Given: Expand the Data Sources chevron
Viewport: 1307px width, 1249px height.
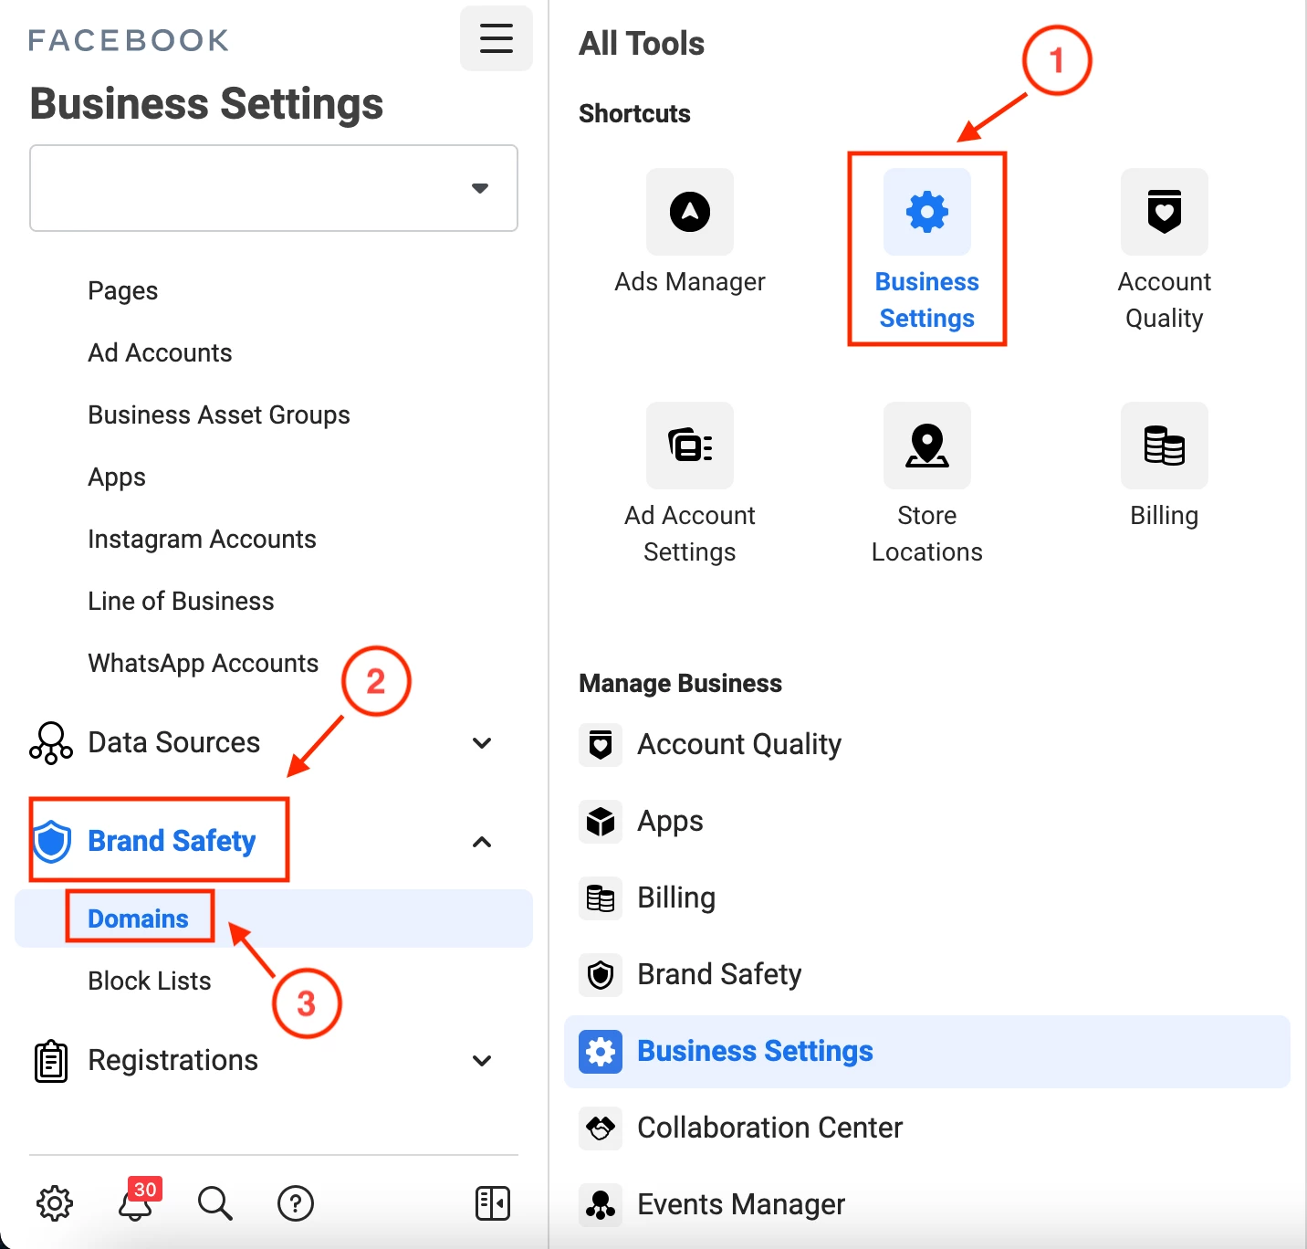Looking at the screenshot, I should (x=482, y=743).
